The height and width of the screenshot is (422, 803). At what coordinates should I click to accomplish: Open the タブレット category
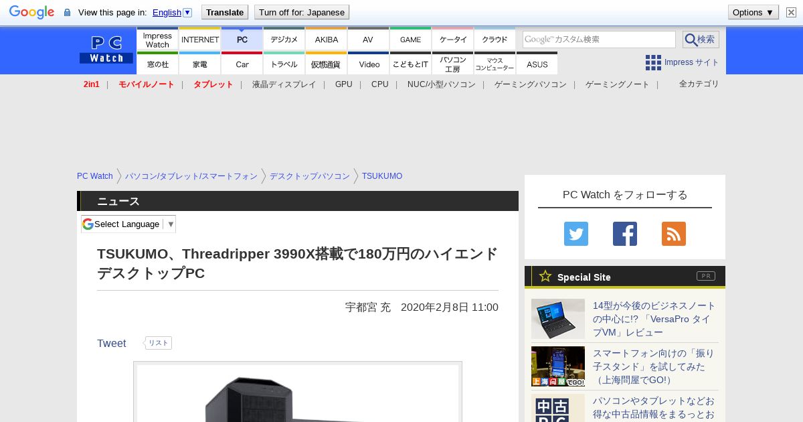tap(213, 84)
